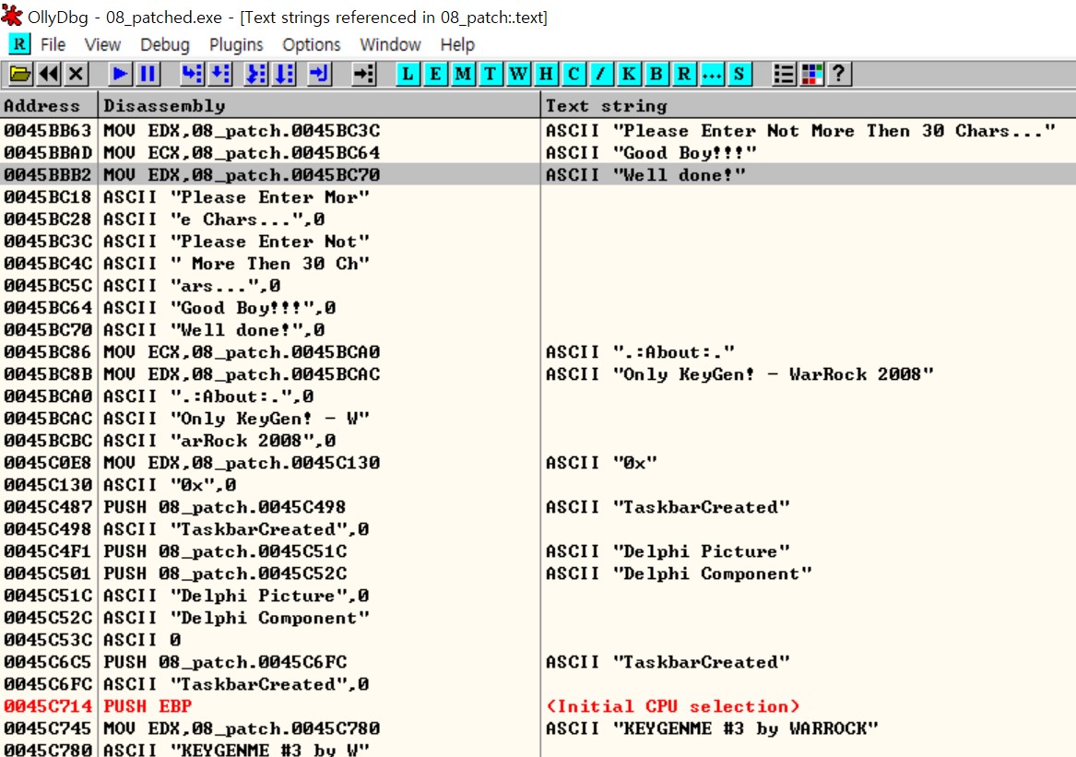Select row 0045BC28 "e Chars..."

(x=538, y=219)
